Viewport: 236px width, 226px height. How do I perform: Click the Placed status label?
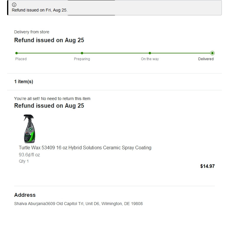tap(21, 59)
